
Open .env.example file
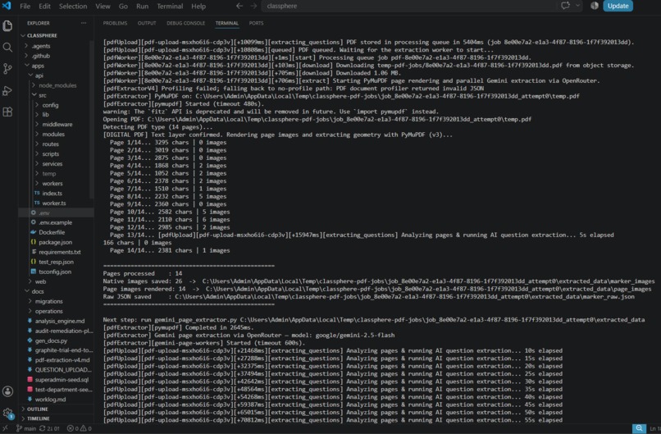click(x=55, y=222)
